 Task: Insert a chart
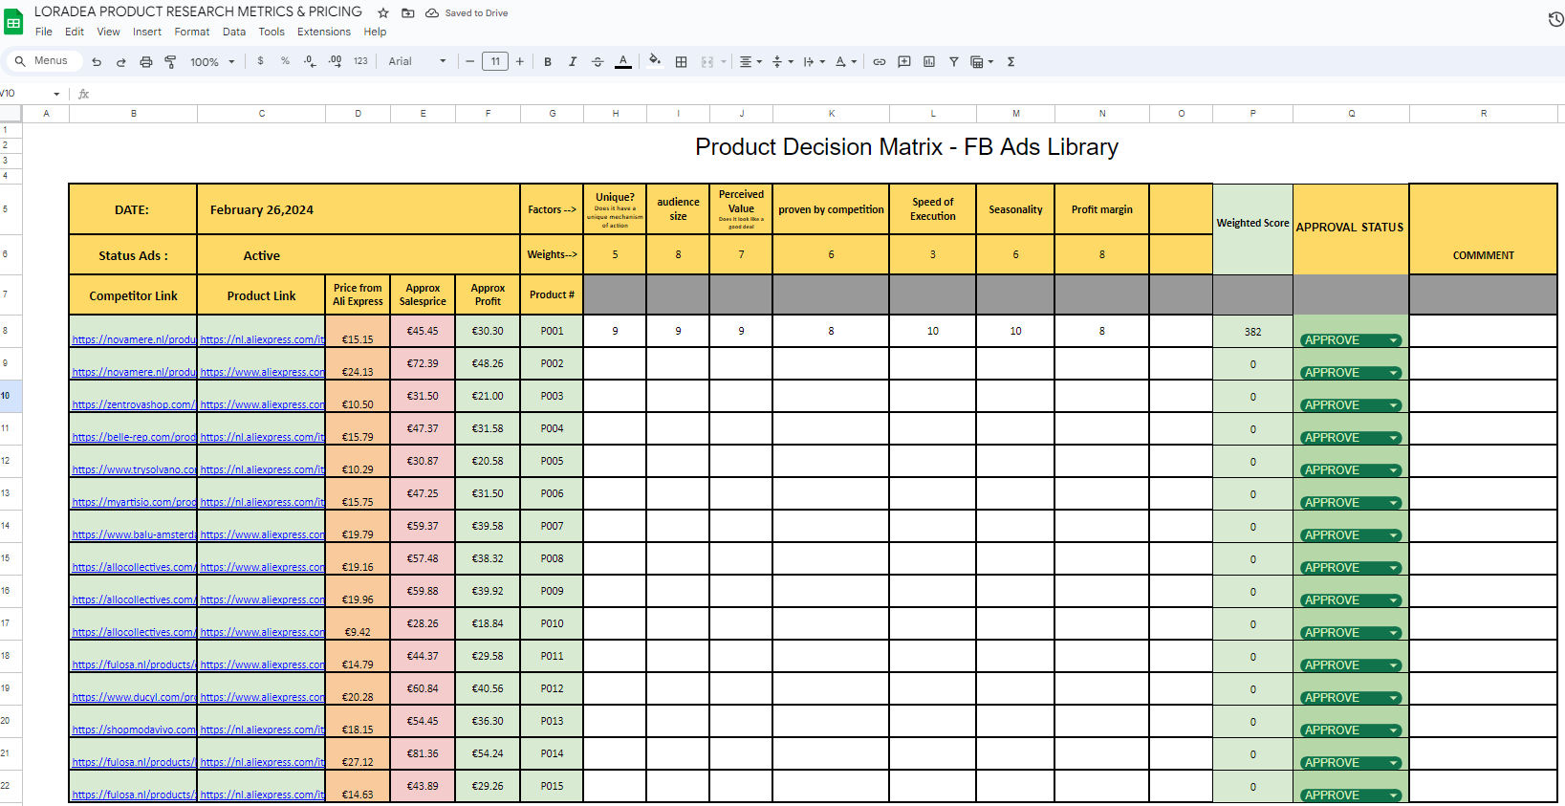929,62
